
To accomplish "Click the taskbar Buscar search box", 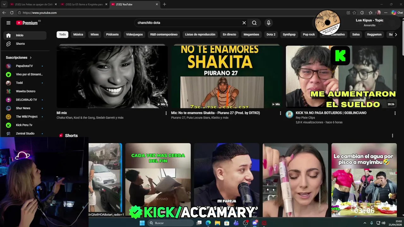I will [x=170, y=223].
